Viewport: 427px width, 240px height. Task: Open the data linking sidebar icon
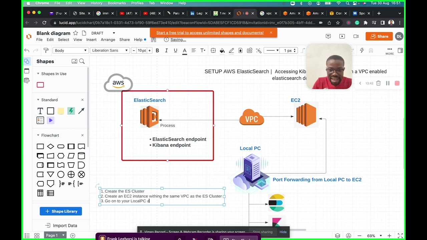click(x=27, y=81)
